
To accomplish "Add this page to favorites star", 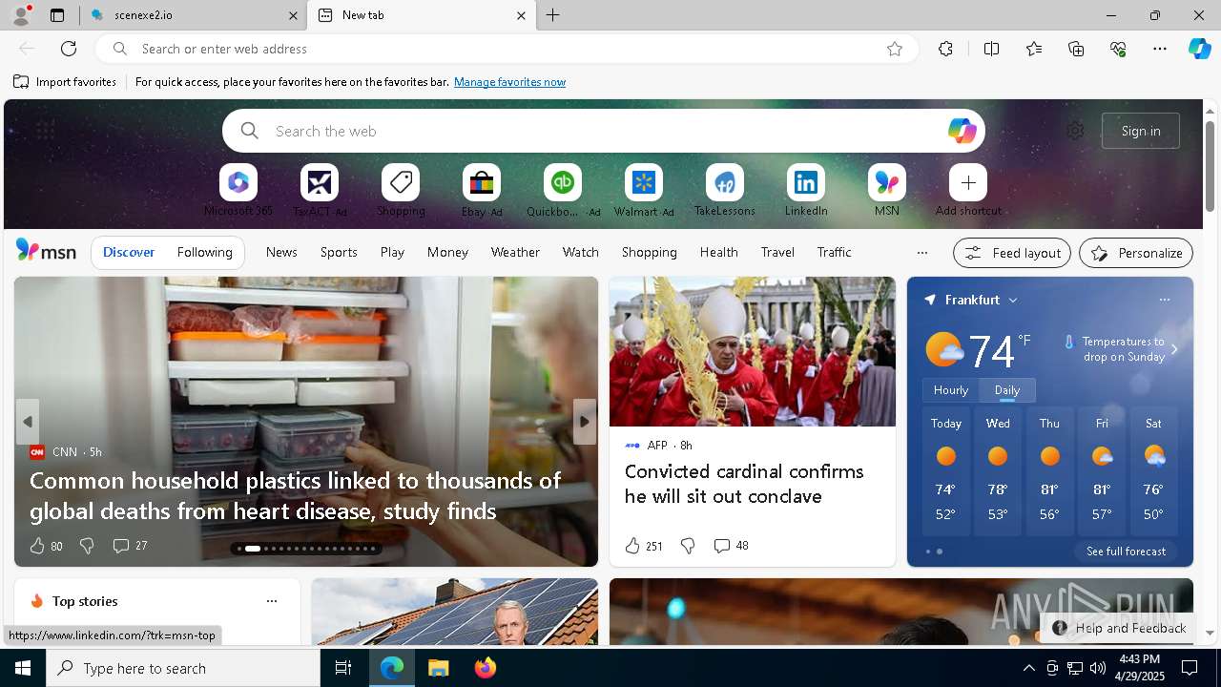I will (x=895, y=49).
